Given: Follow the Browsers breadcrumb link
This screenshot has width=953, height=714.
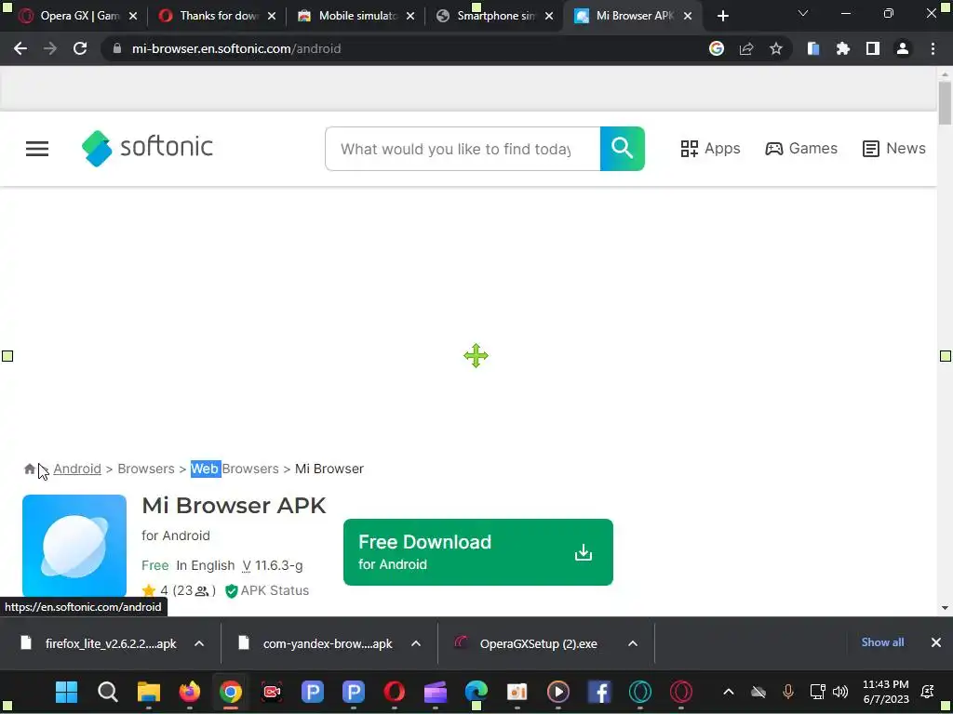Looking at the screenshot, I should pyautogui.click(x=146, y=469).
